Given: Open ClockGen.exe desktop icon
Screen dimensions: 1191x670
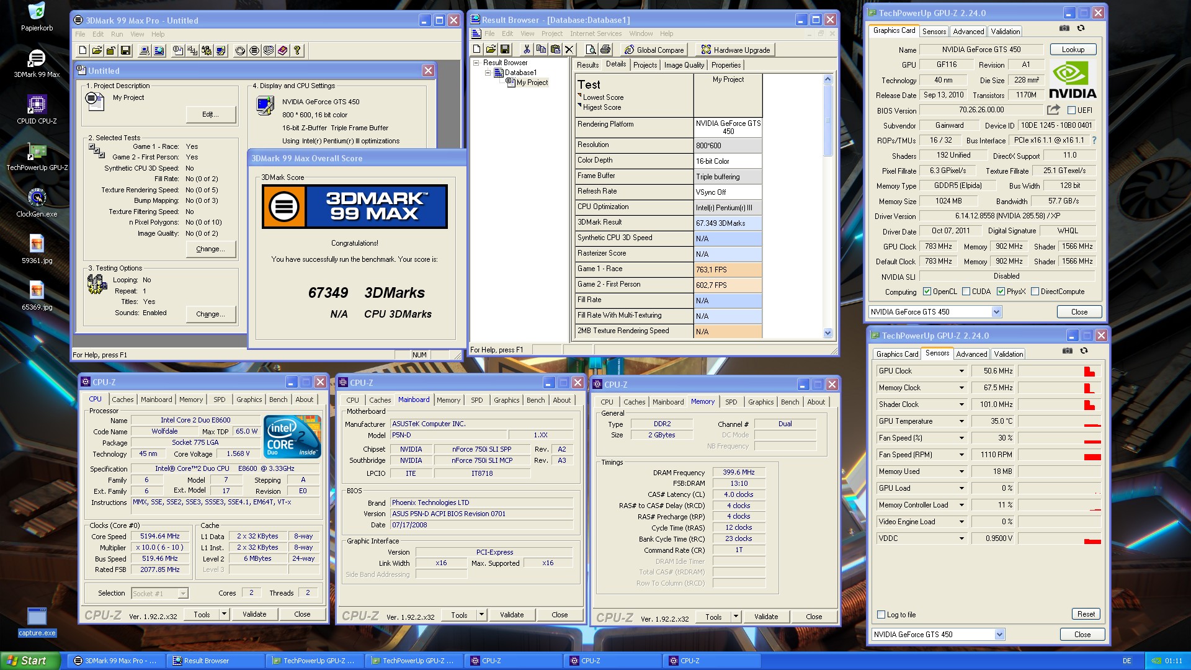Looking at the screenshot, I should [37, 203].
